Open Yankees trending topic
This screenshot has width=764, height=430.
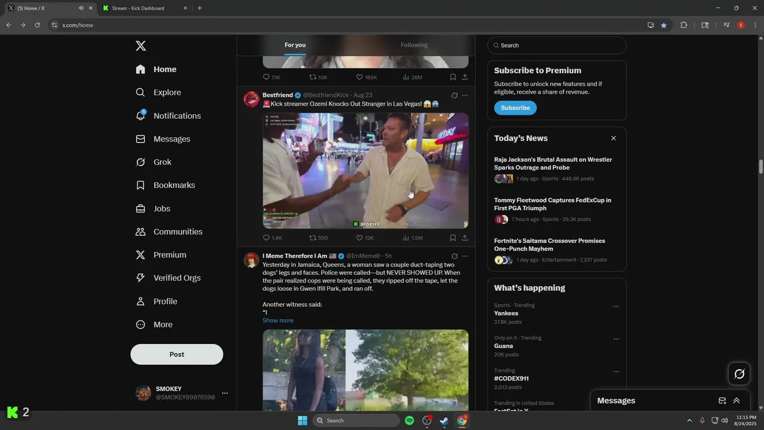tap(506, 314)
